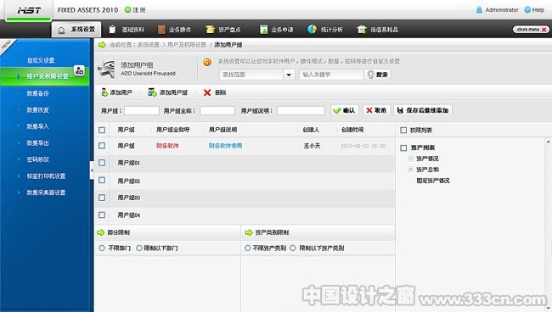Open the 业务申请 menu
Viewport: 552px width, 312px height.
click(x=276, y=30)
